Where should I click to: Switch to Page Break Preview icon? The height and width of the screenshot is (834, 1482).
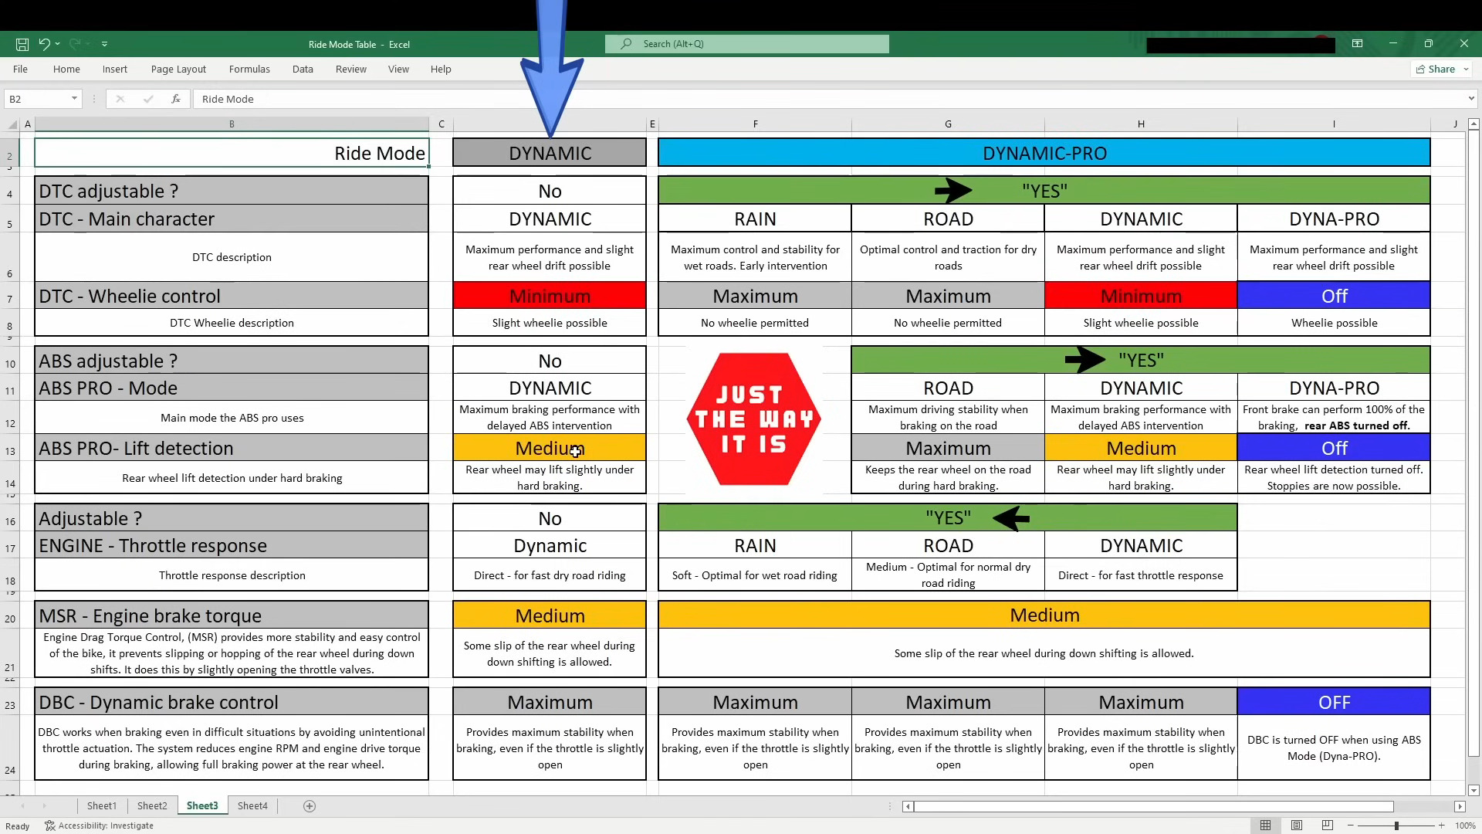point(1328,826)
